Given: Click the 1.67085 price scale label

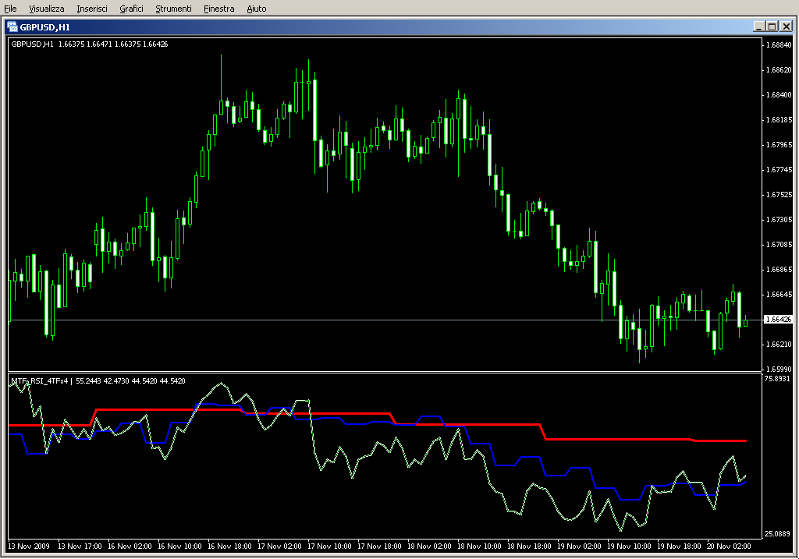Looking at the screenshot, I should pyautogui.click(x=779, y=244).
